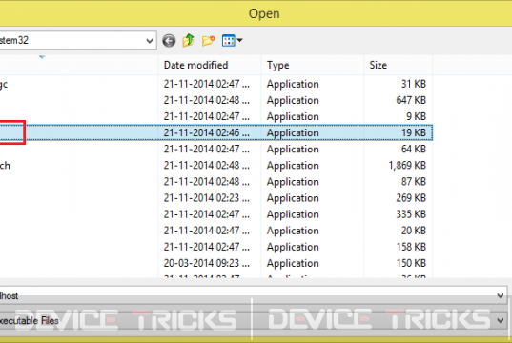Screen dimensions: 512x343
Task: Sort by Date modified column
Action: (210, 65)
